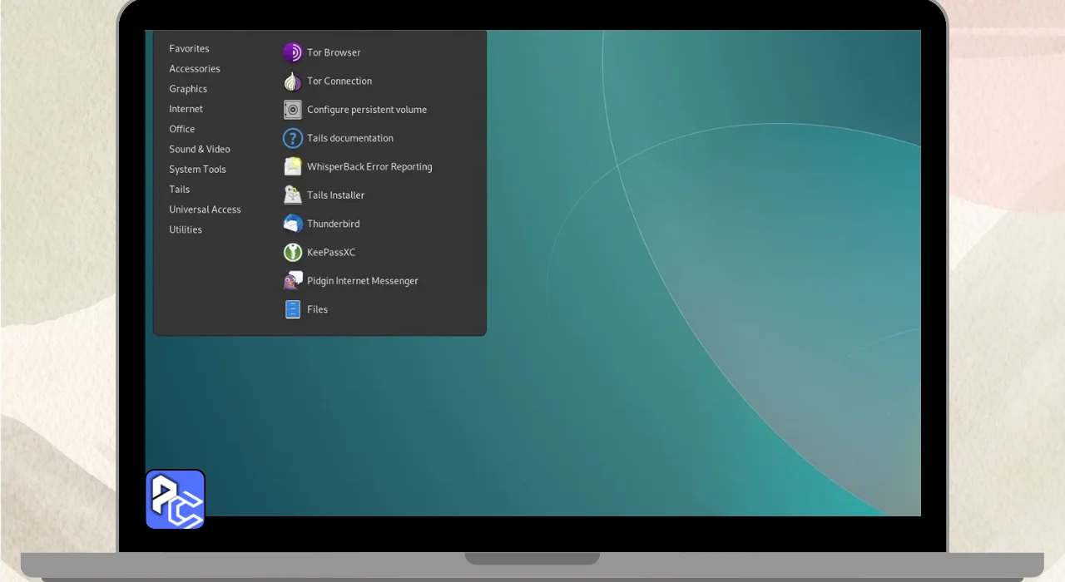This screenshot has width=1065, height=582.
Task: Click the blue PC logo badge
Action: pos(176,500)
